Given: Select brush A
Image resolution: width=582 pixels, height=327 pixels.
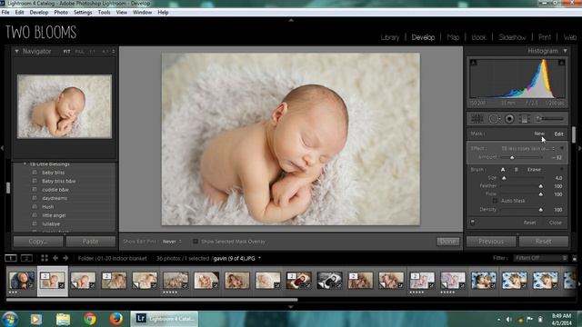Looking at the screenshot, I should [x=503, y=170].
